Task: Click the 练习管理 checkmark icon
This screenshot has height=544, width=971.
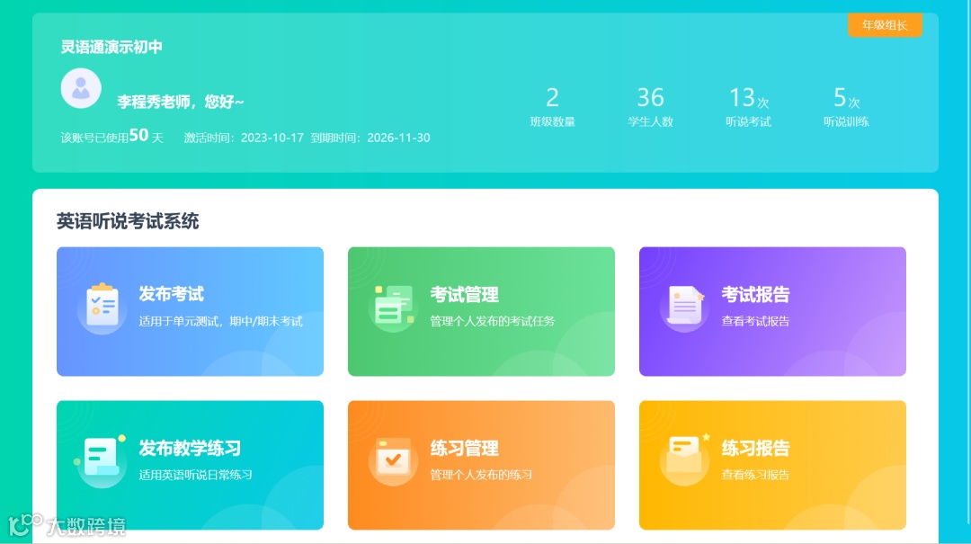Action: point(393,459)
